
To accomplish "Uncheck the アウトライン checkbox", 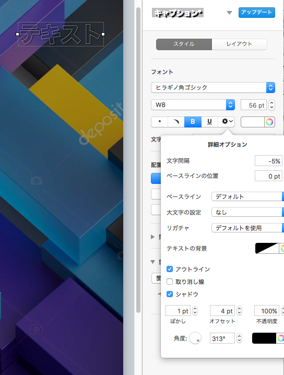I will [x=170, y=269].
